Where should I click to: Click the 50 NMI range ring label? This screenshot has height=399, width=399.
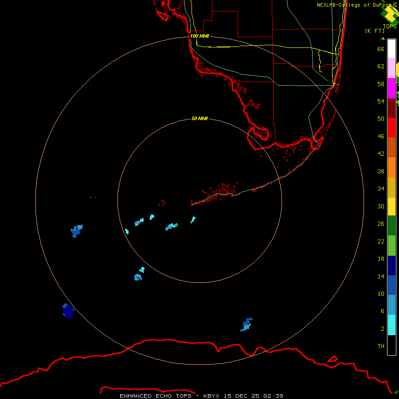click(199, 118)
